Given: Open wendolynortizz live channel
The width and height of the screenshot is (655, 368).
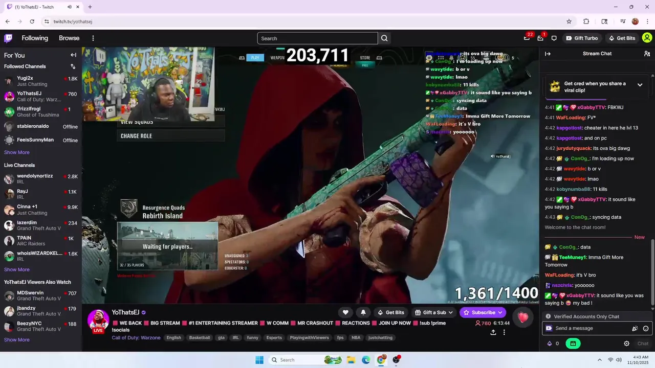Looking at the screenshot, I should pos(41,179).
